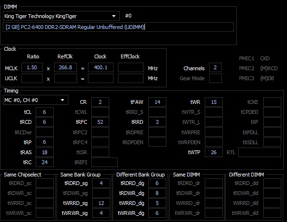Click the tCL timing value
The image size is (287, 222).
click(45, 112)
